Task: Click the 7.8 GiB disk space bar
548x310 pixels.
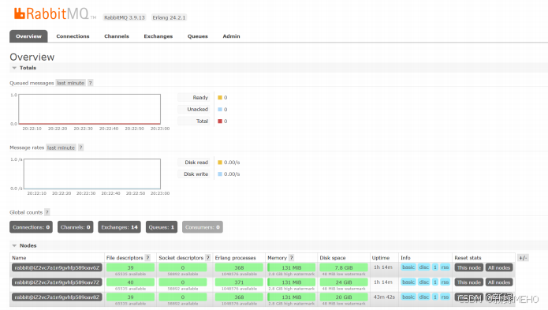Action: click(x=344, y=267)
